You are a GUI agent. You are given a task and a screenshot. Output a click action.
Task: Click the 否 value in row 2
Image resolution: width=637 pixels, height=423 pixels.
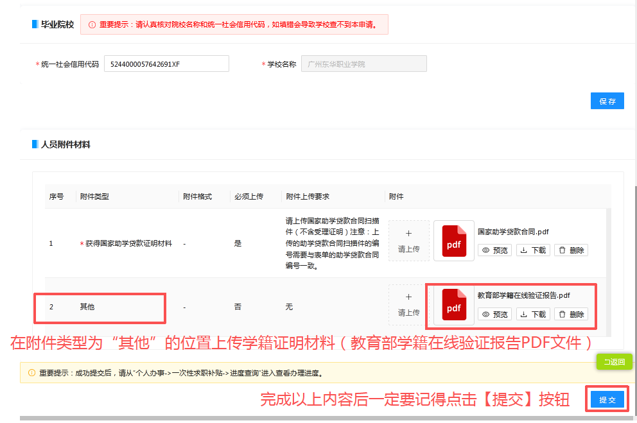pyautogui.click(x=238, y=307)
